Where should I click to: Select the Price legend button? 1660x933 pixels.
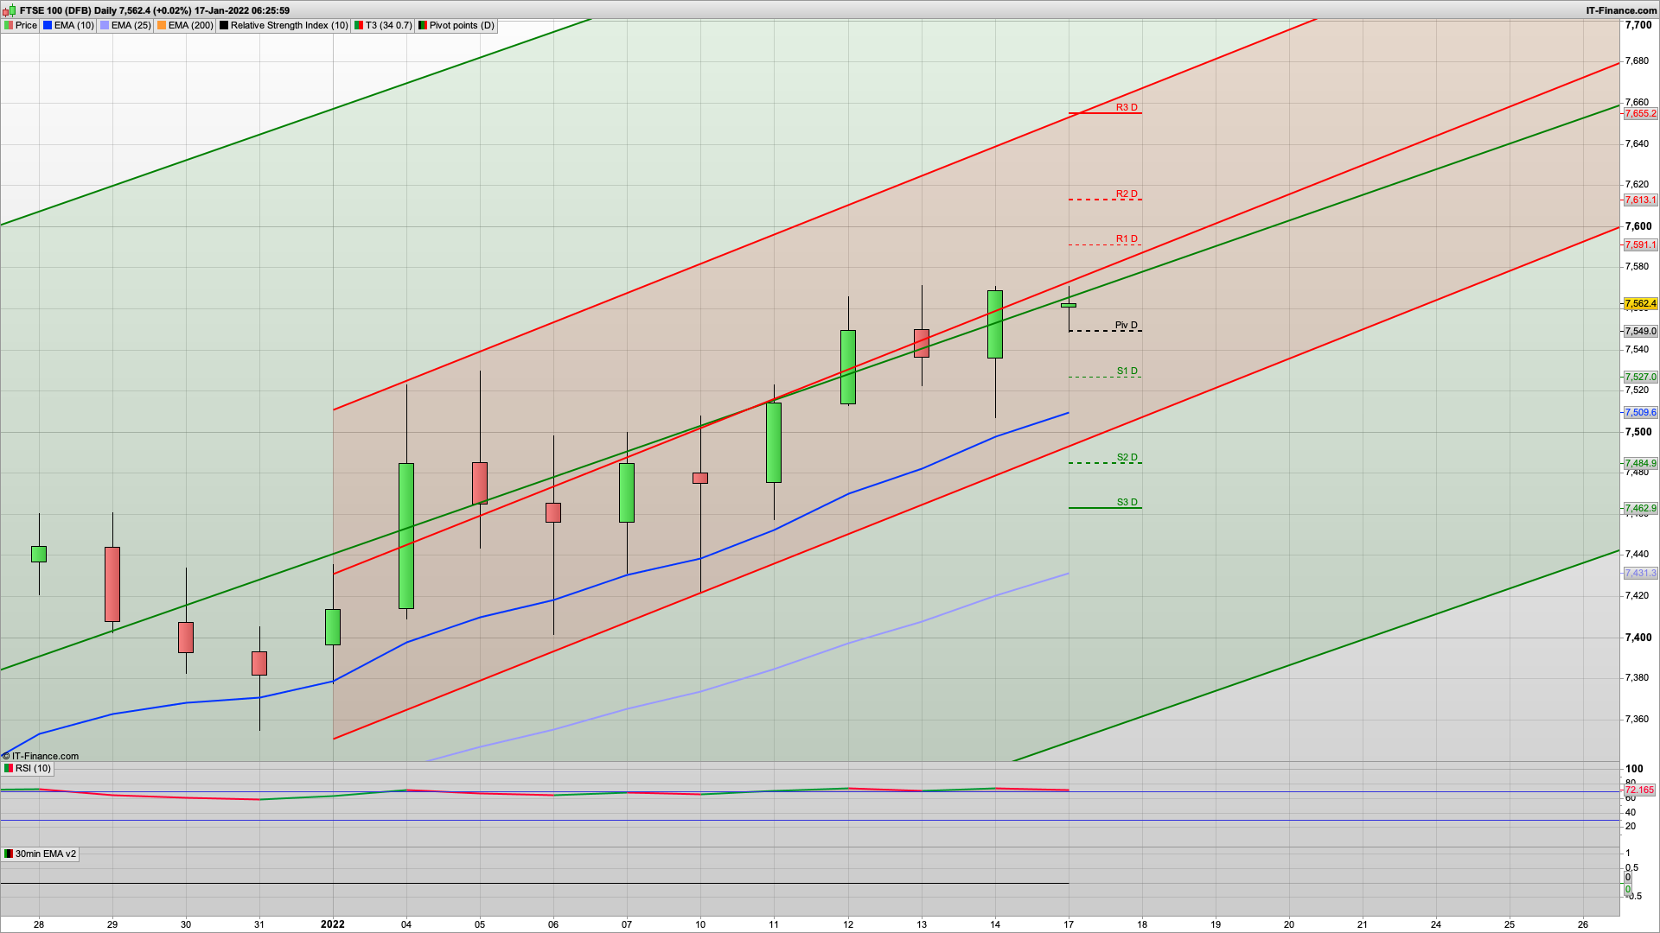pyautogui.click(x=21, y=25)
